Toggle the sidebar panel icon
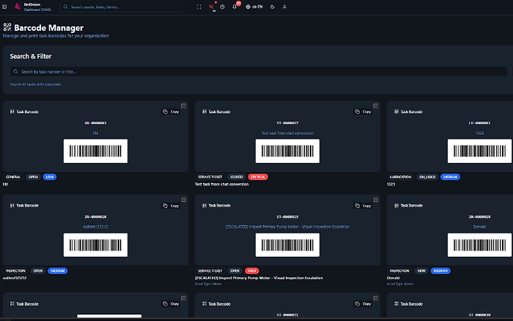This screenshot has width=513, height=321. 5,7
